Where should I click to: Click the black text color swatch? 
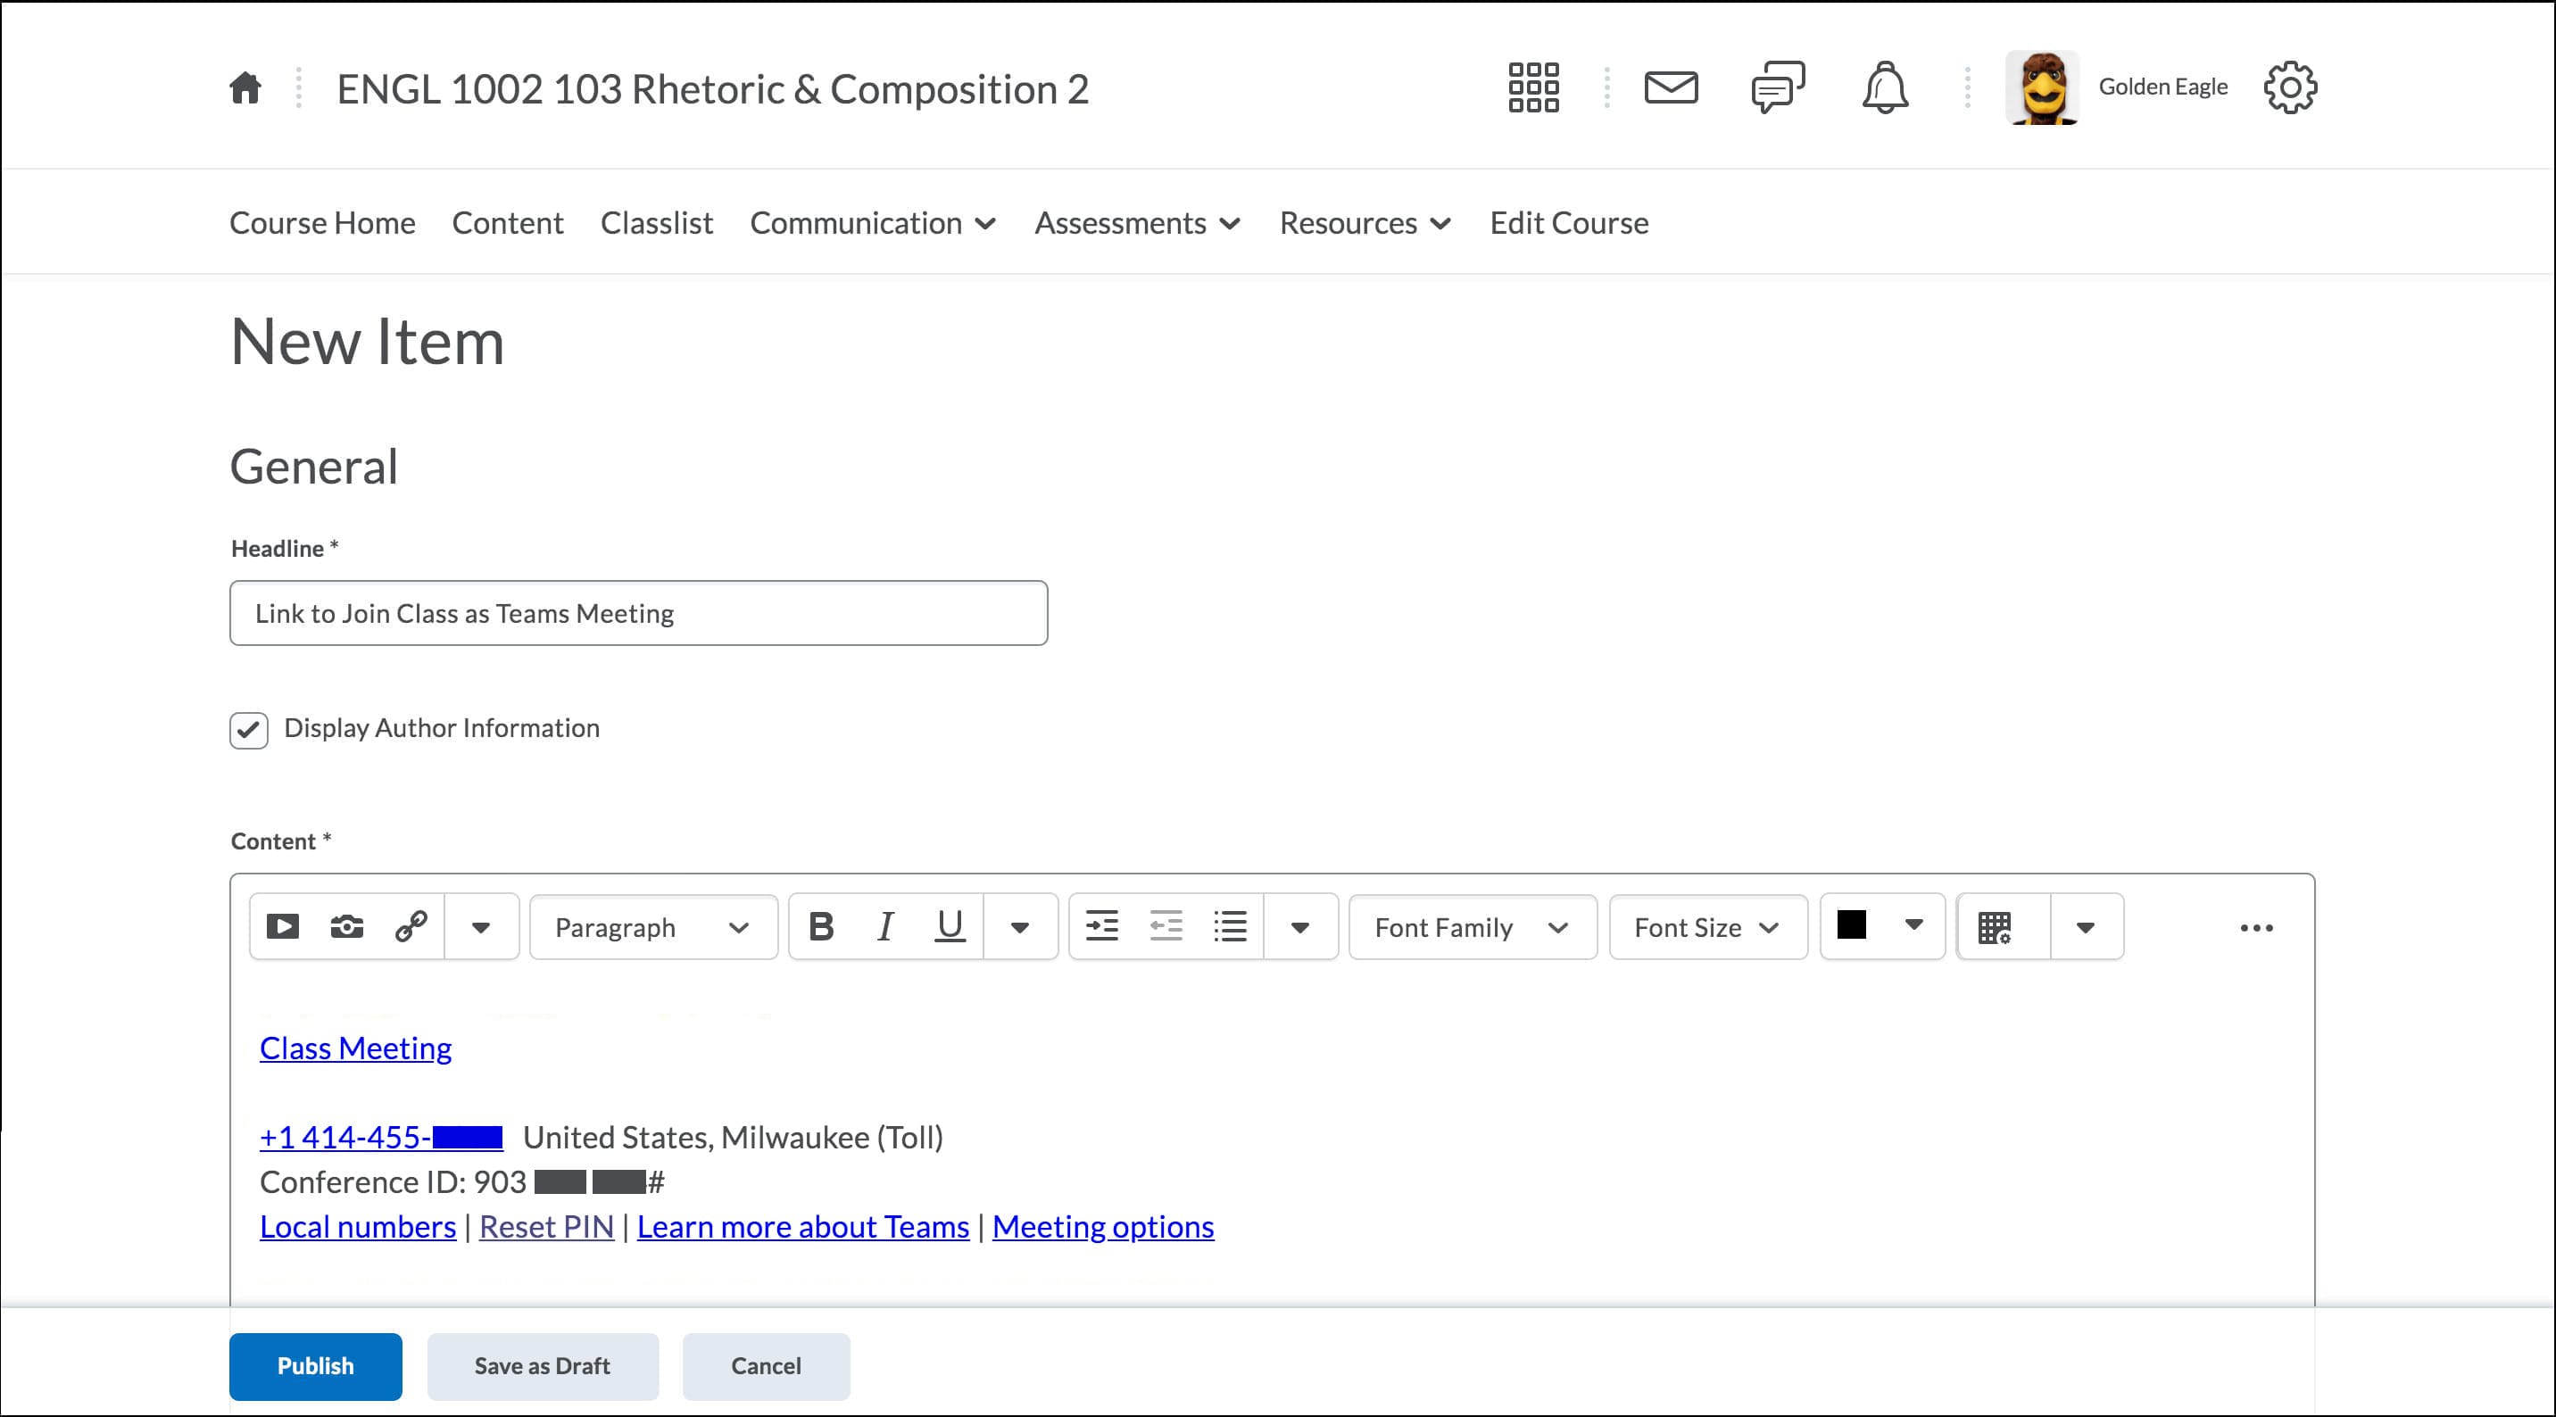click(x=1852, y=924)
